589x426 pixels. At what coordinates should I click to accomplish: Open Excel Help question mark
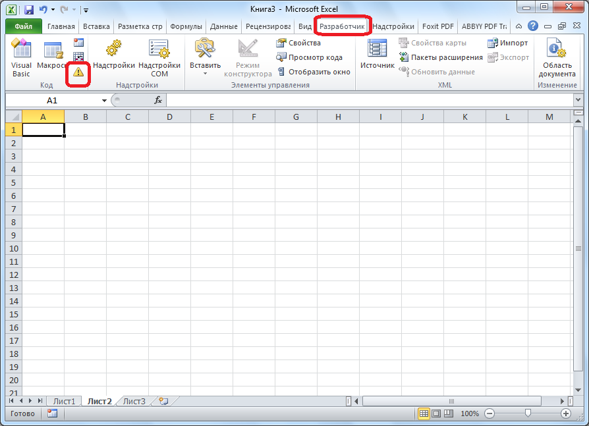tap(532, 26)
